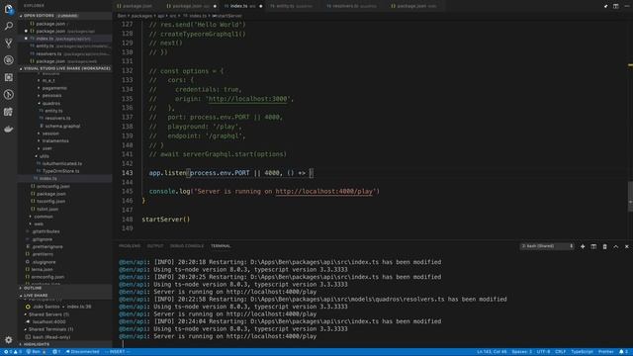Click Prettier in status bar
This screenshot has width=633, height=356.
tap(605, 352)
